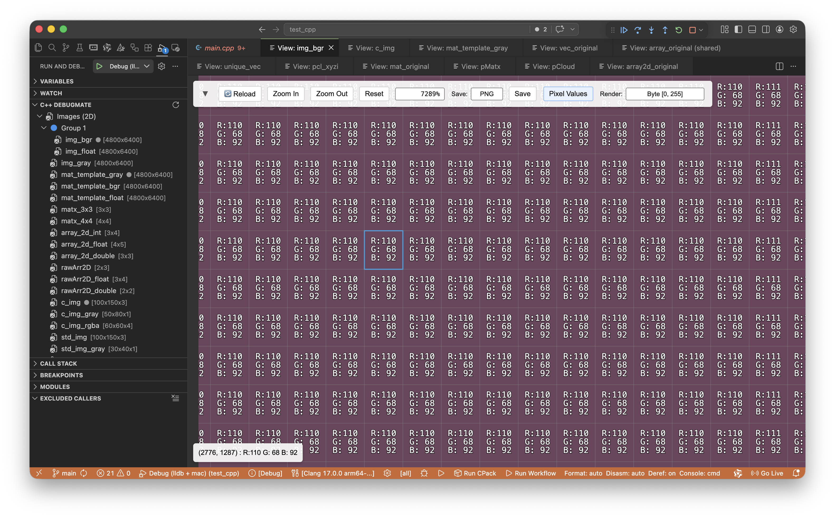Click the blue Group 1 color dot
835x518 pixels.
(54, 128)
